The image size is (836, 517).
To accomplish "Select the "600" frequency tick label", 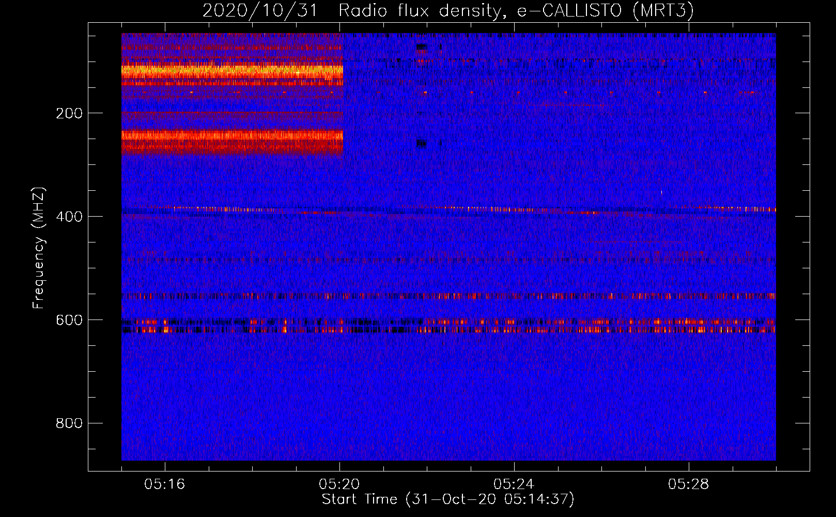I will [69, 320].
